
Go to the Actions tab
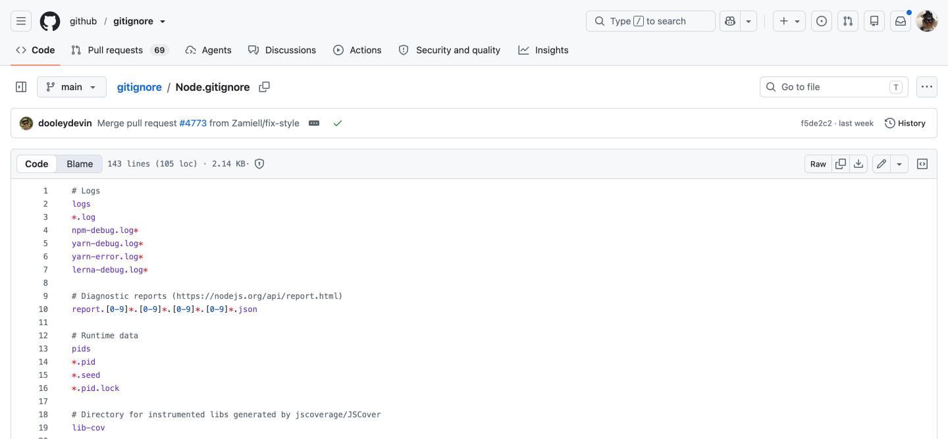pyautogui.click(x=357, y=50)
